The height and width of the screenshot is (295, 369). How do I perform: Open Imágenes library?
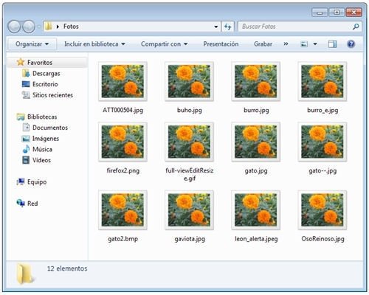pyautogui.click(x=46, y=139)
